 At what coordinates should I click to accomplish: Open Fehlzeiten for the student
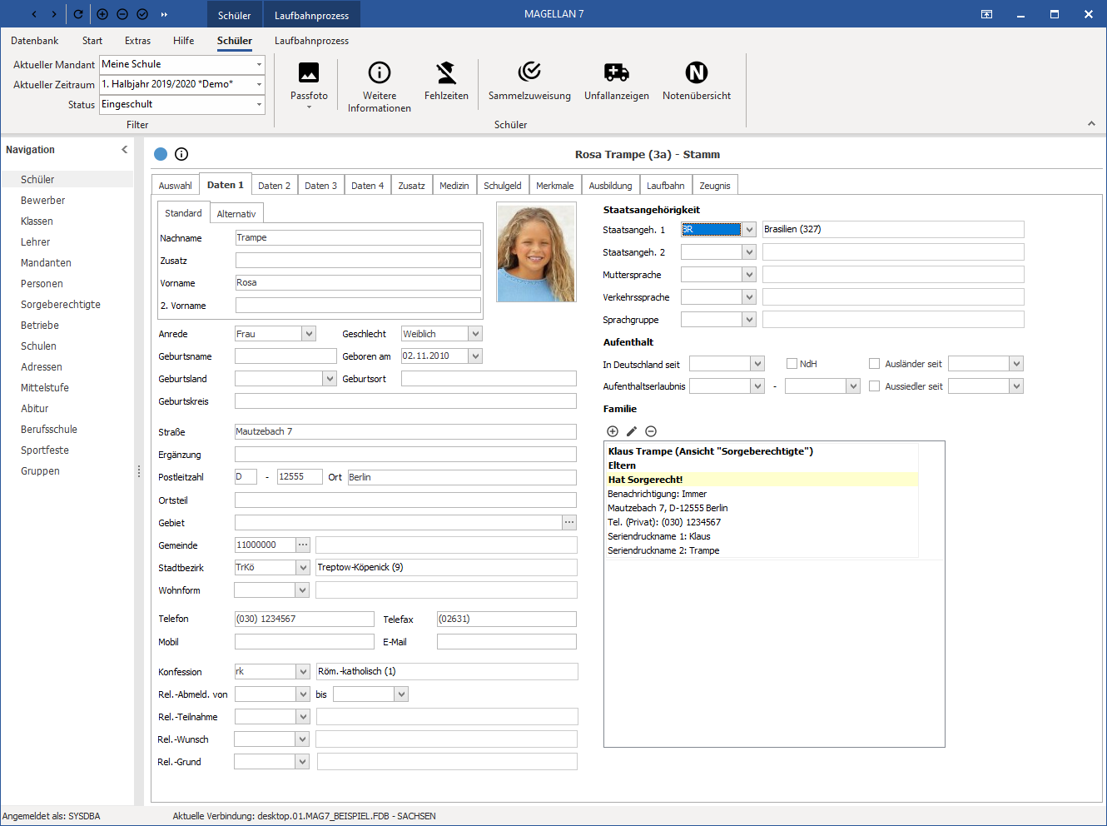(446, 82)
